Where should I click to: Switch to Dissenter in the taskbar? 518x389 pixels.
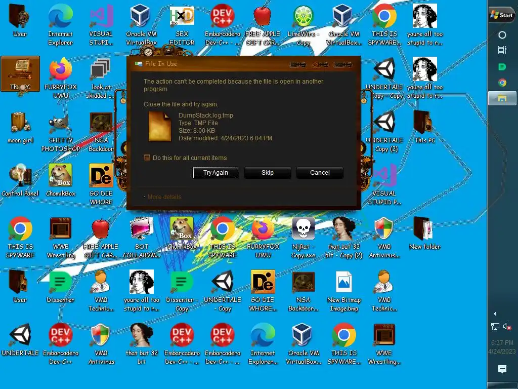[502, 67]
